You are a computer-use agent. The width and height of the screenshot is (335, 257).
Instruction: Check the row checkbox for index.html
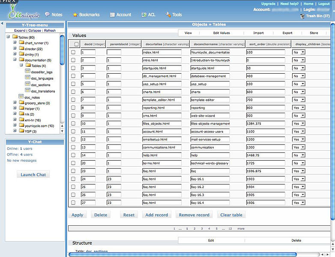[x=73, y=52]
